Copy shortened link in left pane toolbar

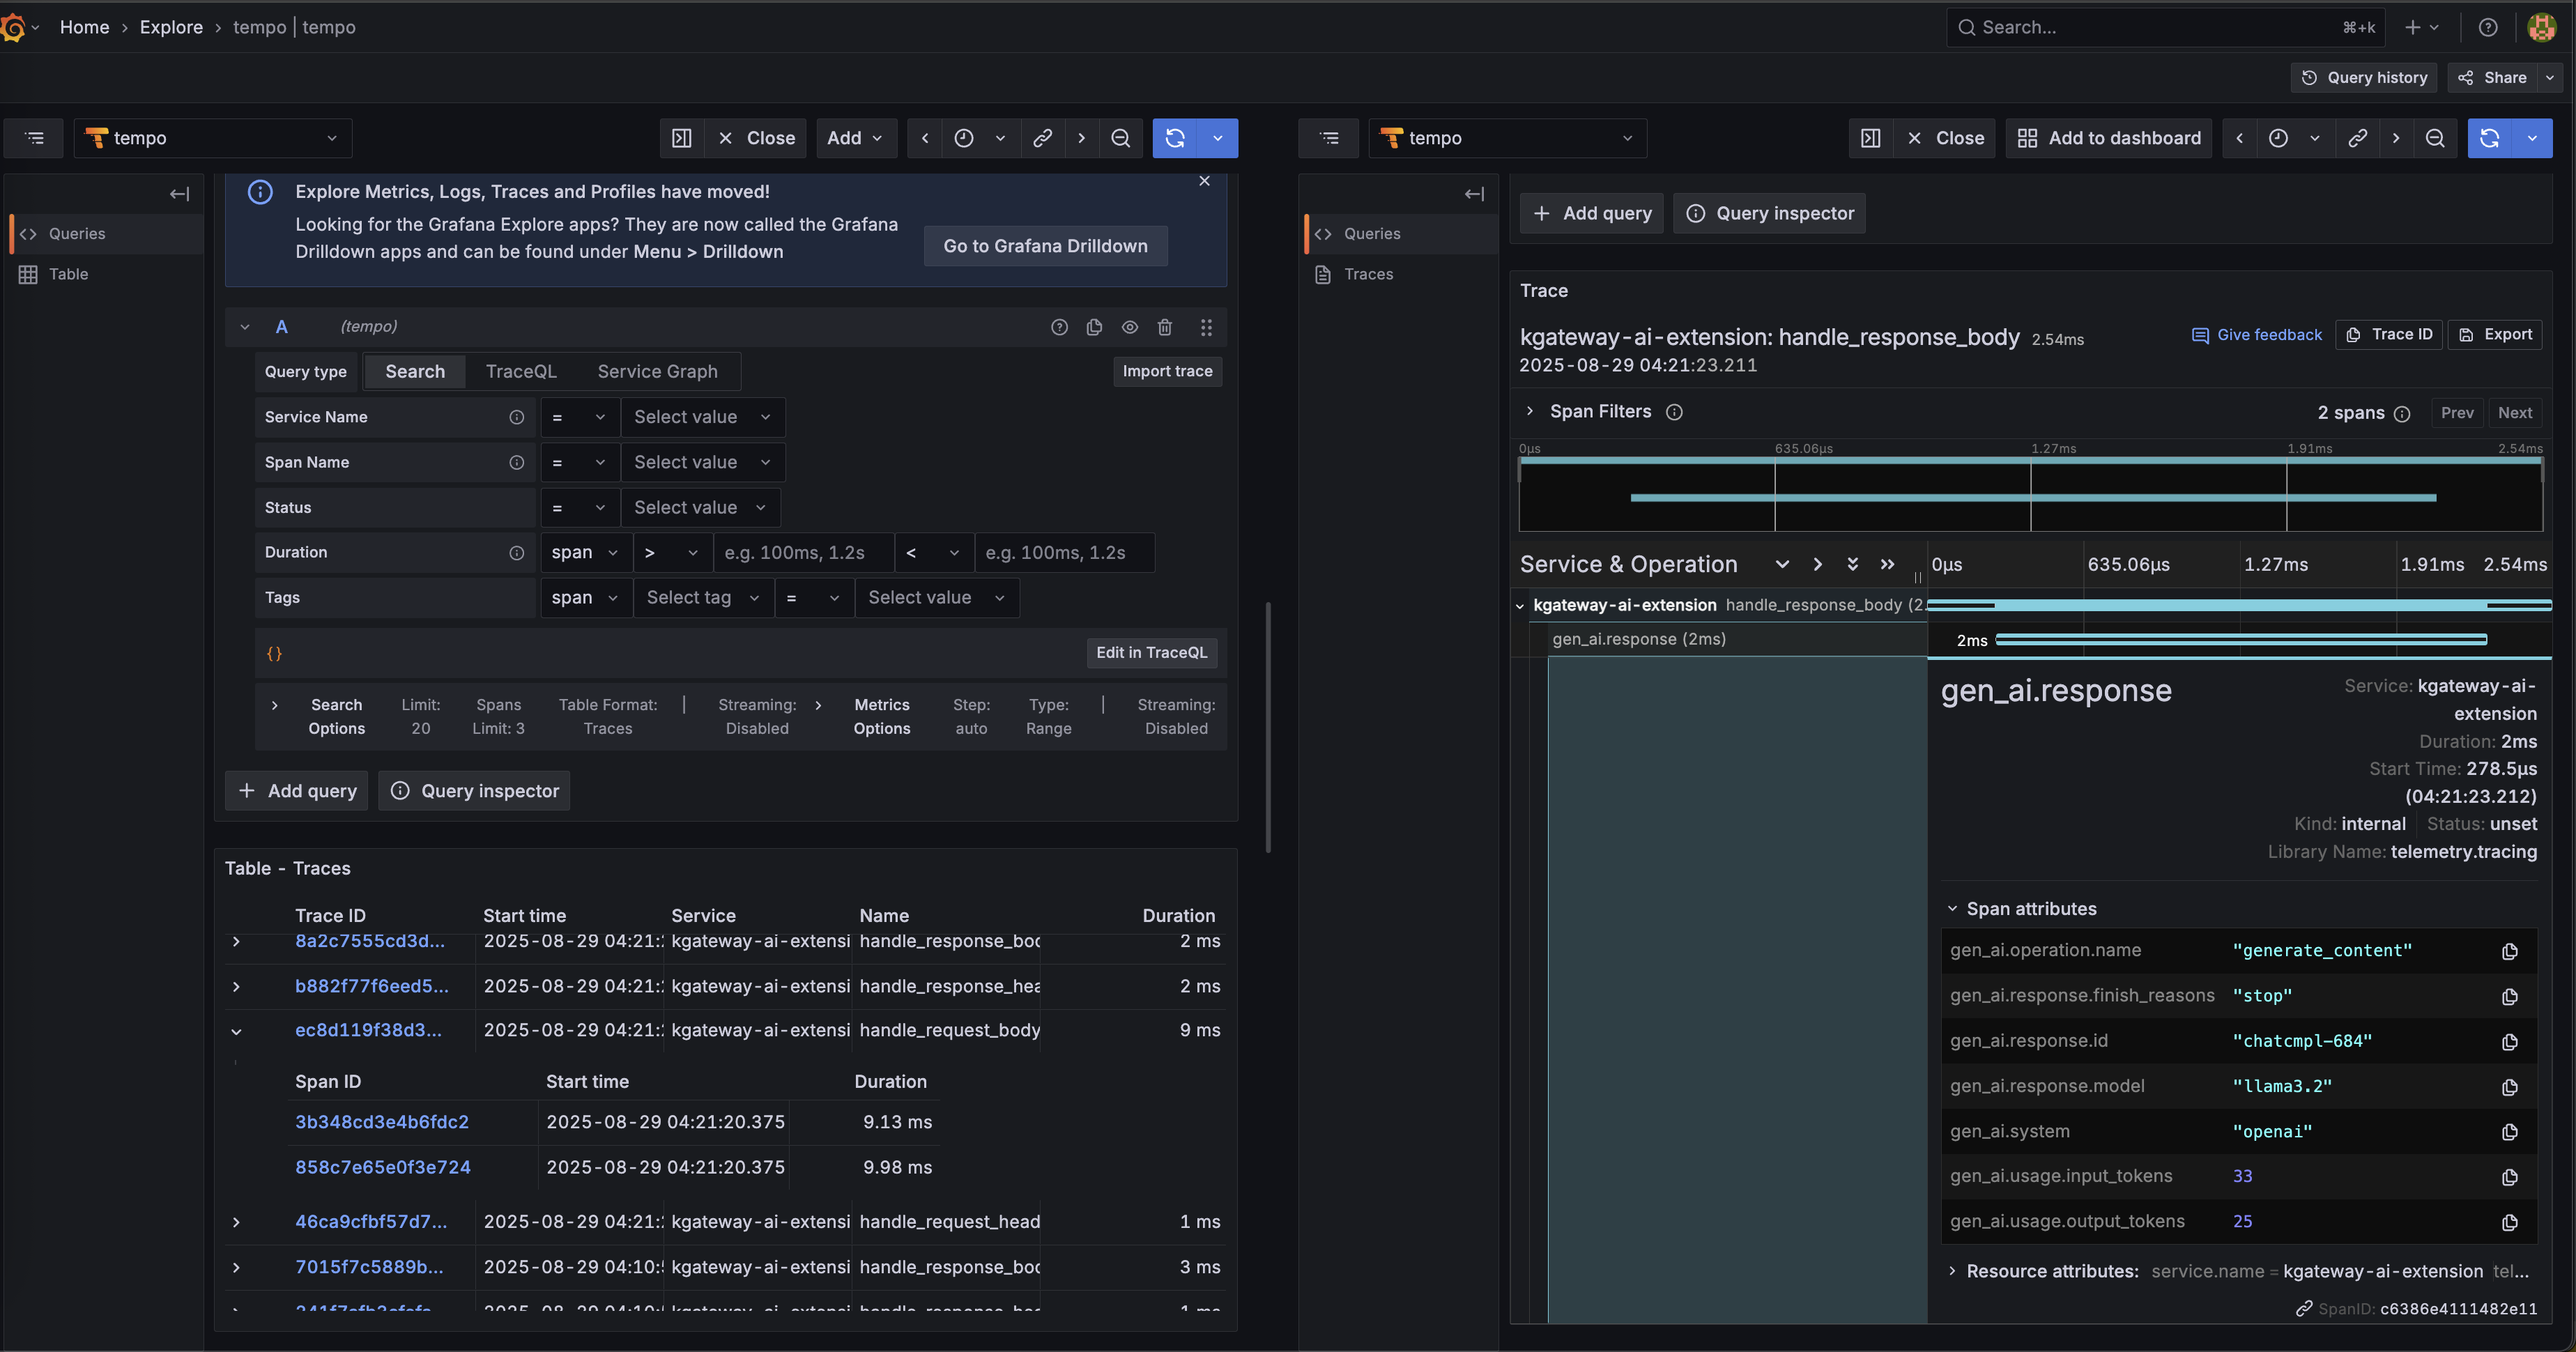[x=1042, y=138]
